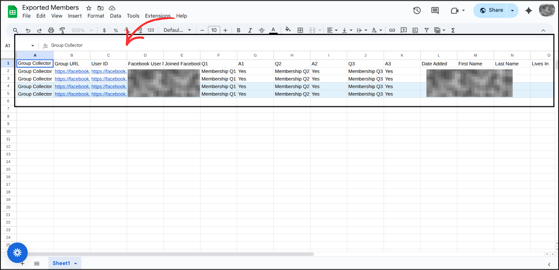
Task: Open the facebook link in cell C3
Action: point(109,79)
